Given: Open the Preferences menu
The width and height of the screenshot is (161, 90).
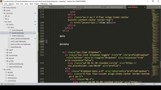Looking at the screenshot, I should click(44, 4).
